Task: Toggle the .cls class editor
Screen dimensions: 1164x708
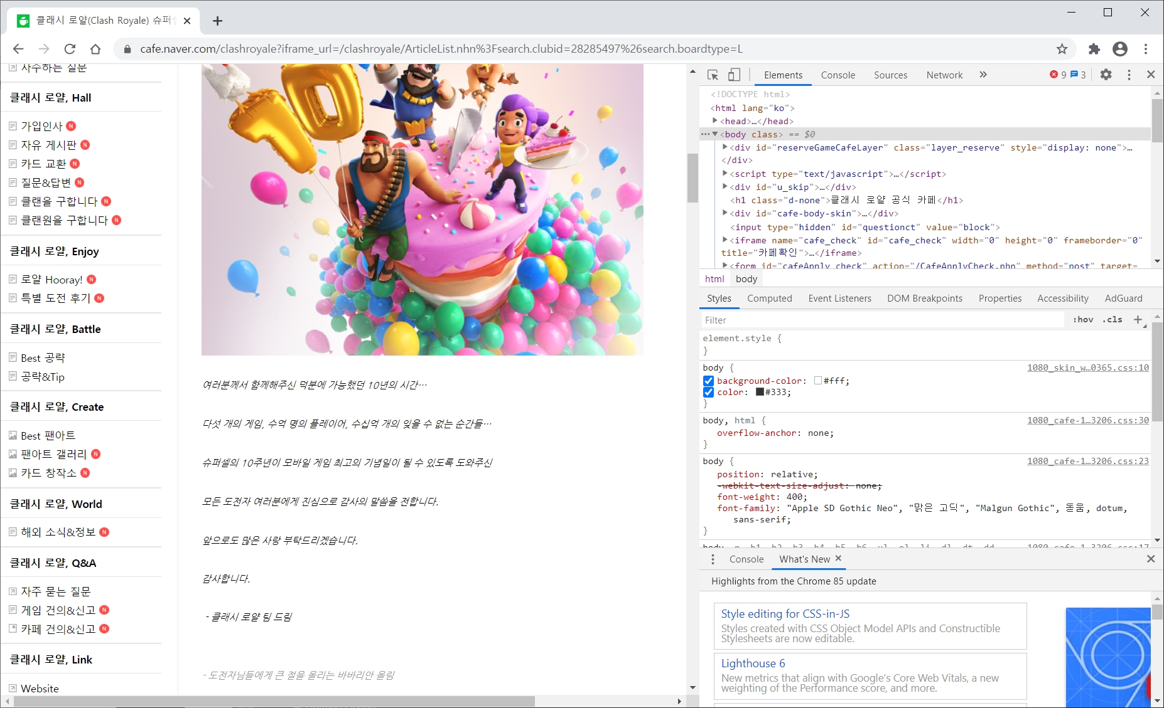Action: (1113, 320)
